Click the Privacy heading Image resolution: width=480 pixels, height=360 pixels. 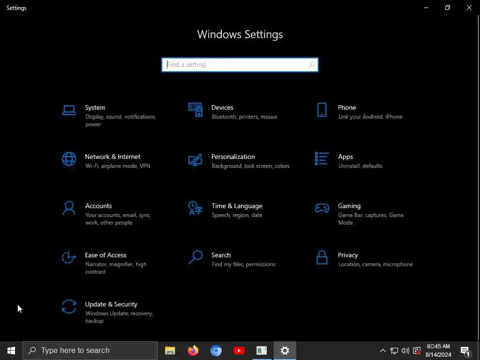[x=348, y=255]
